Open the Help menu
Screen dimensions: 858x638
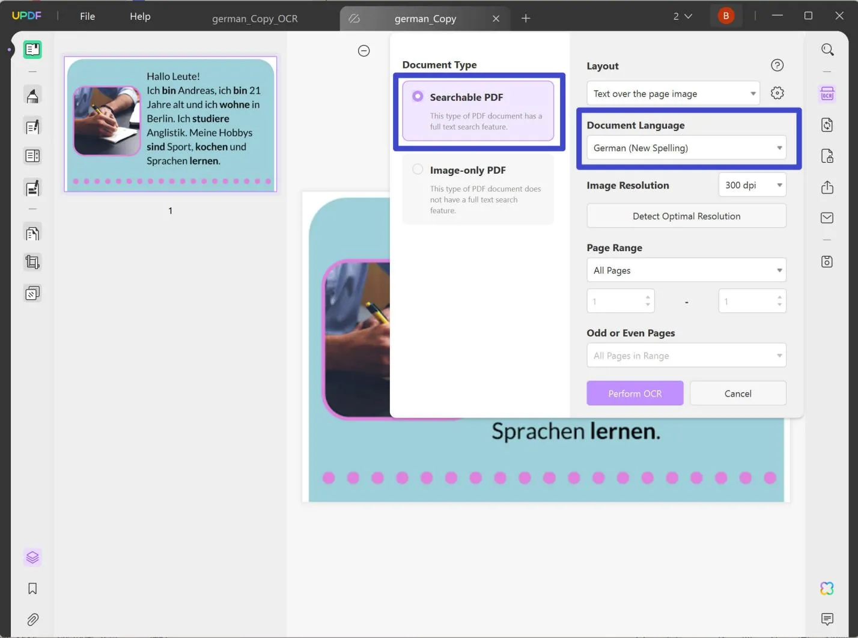coord(140,16)
